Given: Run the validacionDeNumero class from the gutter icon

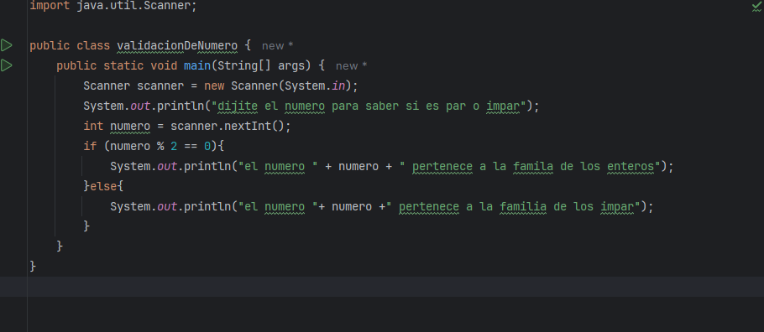Looking at the screenshot, I should click(x=7, y=45).
